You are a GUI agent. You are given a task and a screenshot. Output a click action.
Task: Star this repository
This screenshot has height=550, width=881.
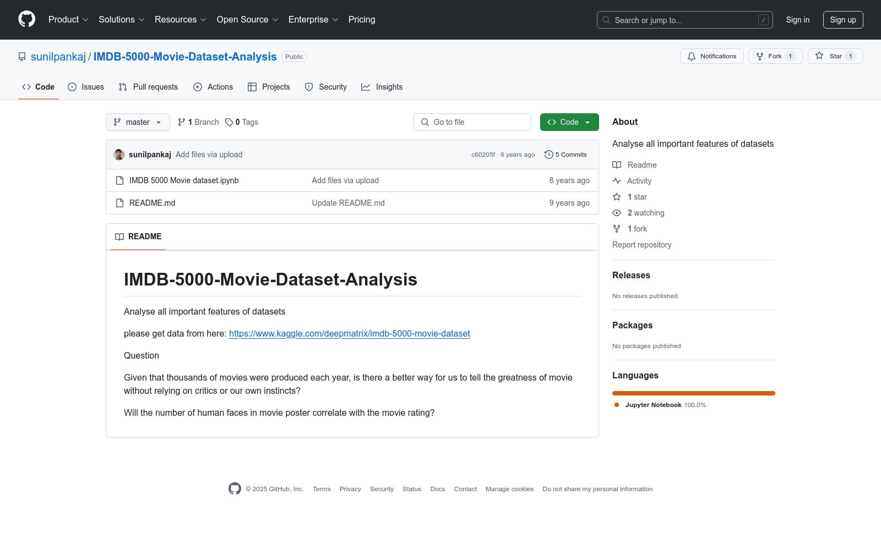tap(835, 56)
